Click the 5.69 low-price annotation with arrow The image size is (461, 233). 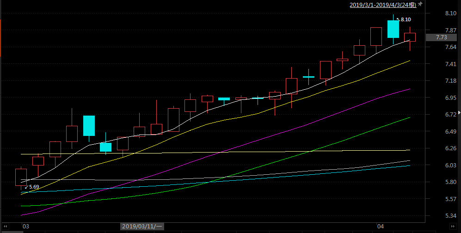click(x=32, y=187)
